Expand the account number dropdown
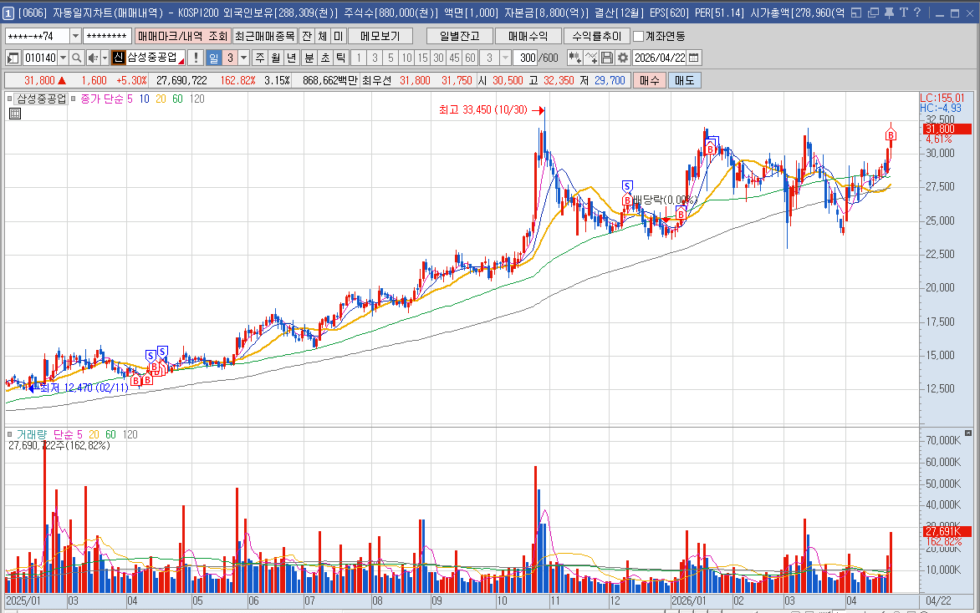This screenshot has height=613, width=980. click(75, 37)
